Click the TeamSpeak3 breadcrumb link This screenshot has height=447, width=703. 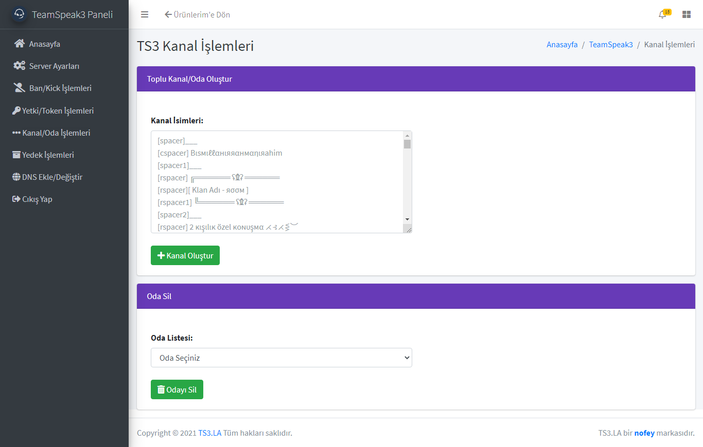(x=611, y=45)
